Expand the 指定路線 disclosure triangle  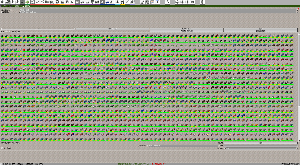[x=2, y=12]
